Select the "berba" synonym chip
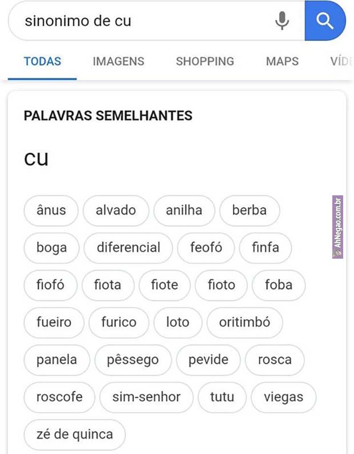354x454 pixels. 250,210
